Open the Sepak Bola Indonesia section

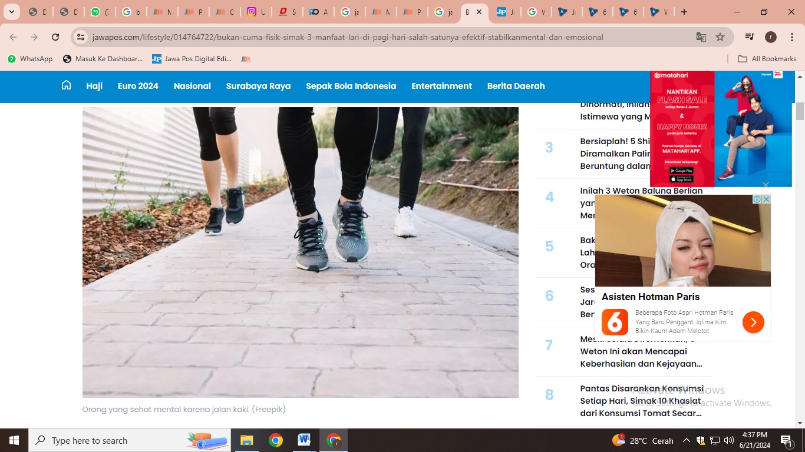351,86
